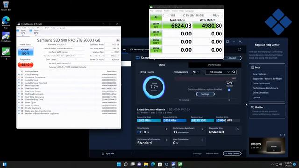
Task: Open the File menu in CrystalDiskInfo
Action: (x=19, y=28)
